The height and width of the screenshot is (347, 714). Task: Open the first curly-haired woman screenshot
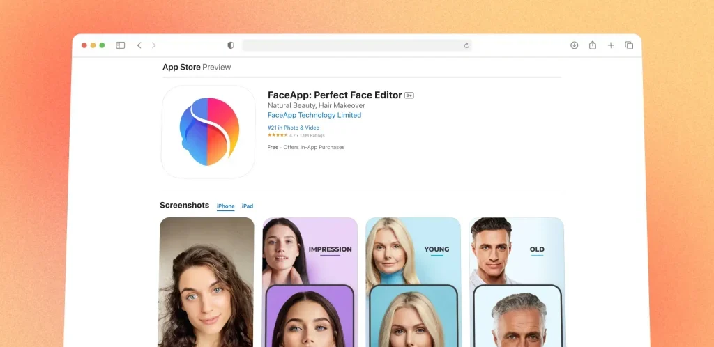[x=206, y=282]
